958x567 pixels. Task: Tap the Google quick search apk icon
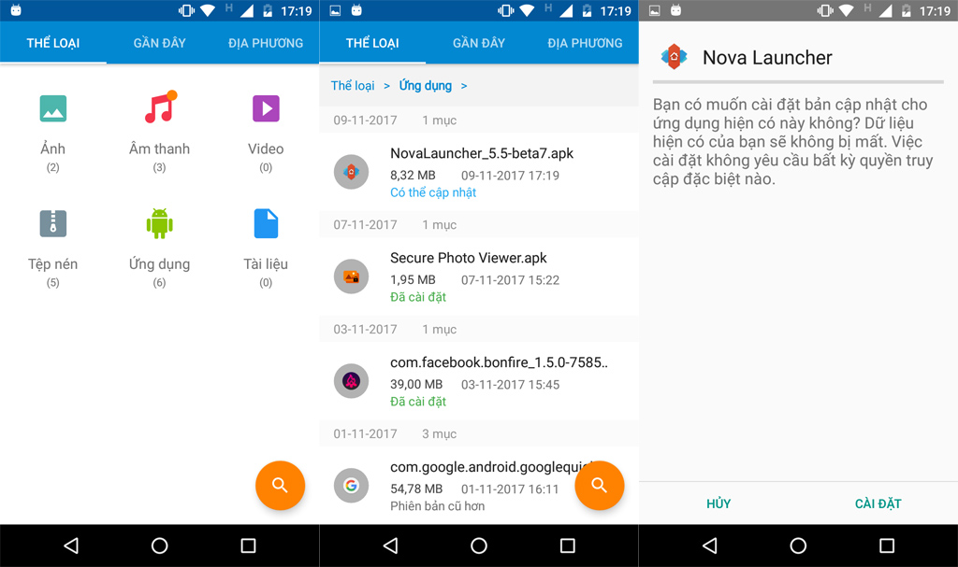(x=352, y=485)
